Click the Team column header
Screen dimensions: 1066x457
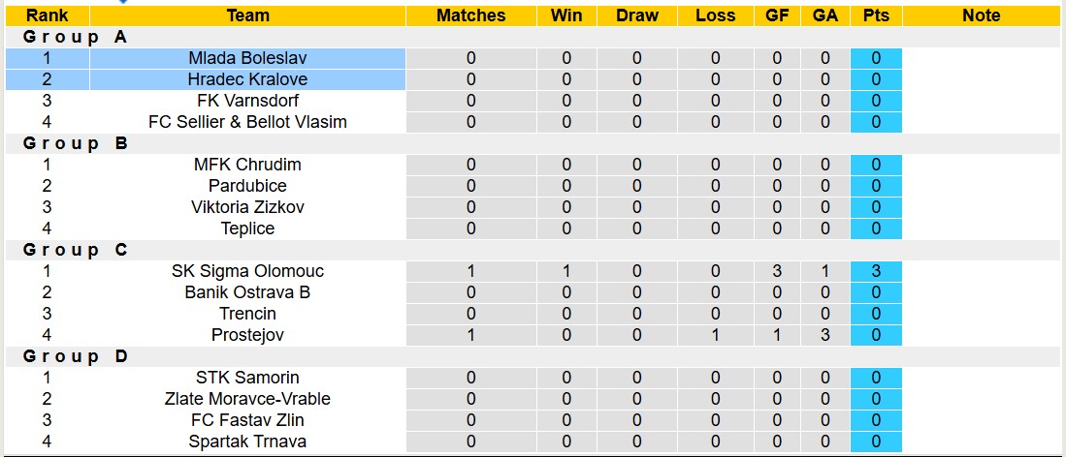tap(247, 15)
